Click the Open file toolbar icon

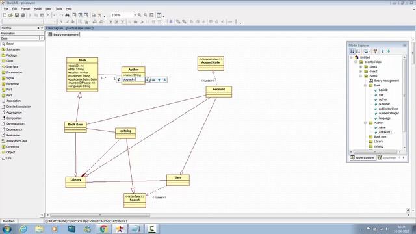[x=10, y=15]
